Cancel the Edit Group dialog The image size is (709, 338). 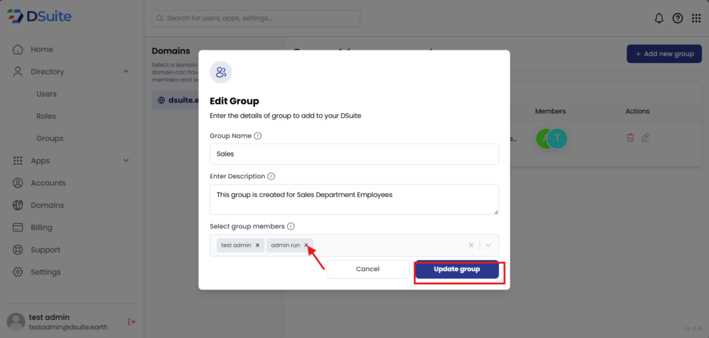pyautogui.click(x=368, y=269)
